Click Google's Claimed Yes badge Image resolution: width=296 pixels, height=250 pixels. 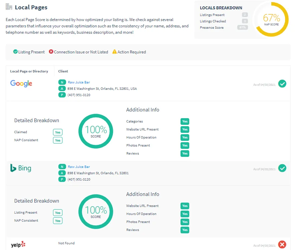pyautogui.click(x=58, y=132)
